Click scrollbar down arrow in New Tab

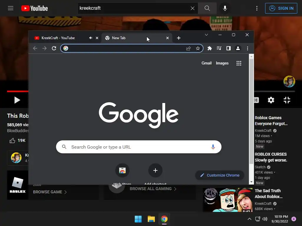251,182
